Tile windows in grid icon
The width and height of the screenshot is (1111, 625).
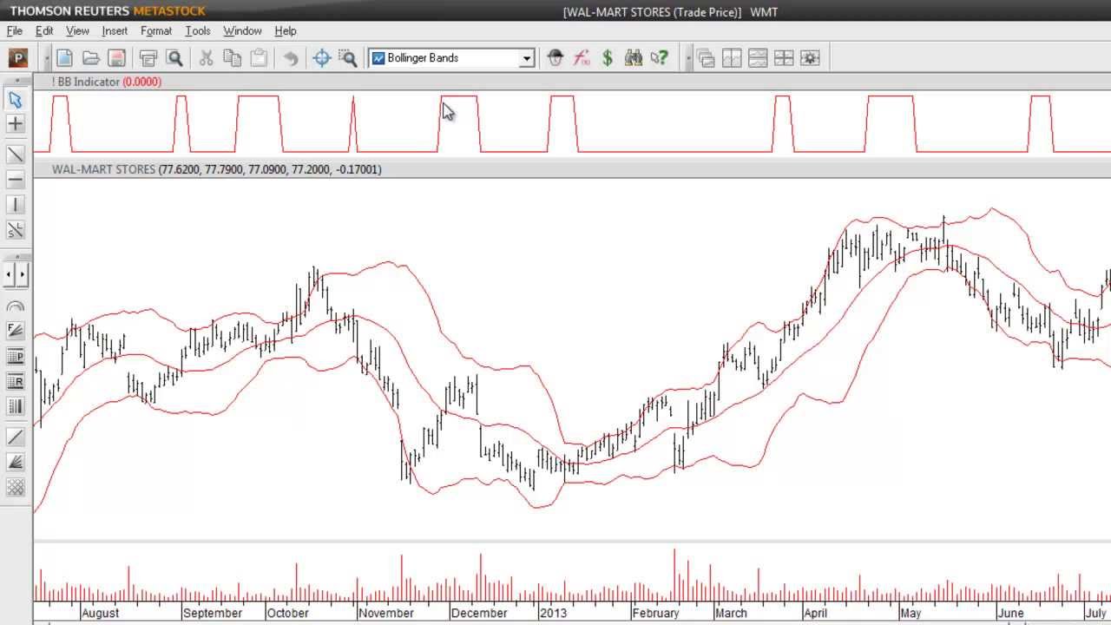(784, 58)
